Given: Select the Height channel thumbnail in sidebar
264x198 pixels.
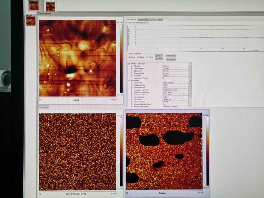Looking at the screenshot, I should click(31, 21).
